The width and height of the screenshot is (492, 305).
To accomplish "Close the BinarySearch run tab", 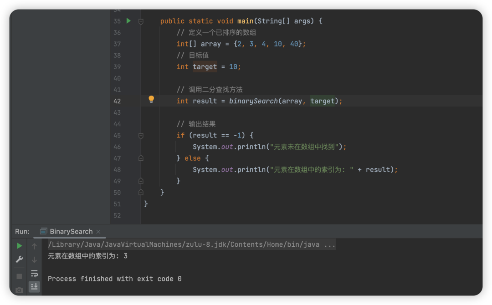I will pyautogui.click(x=98, y=232).
